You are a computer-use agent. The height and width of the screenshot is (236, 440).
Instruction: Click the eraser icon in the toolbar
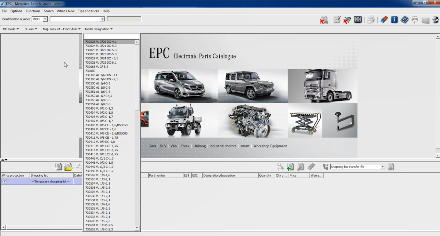(x=384, y=20)
